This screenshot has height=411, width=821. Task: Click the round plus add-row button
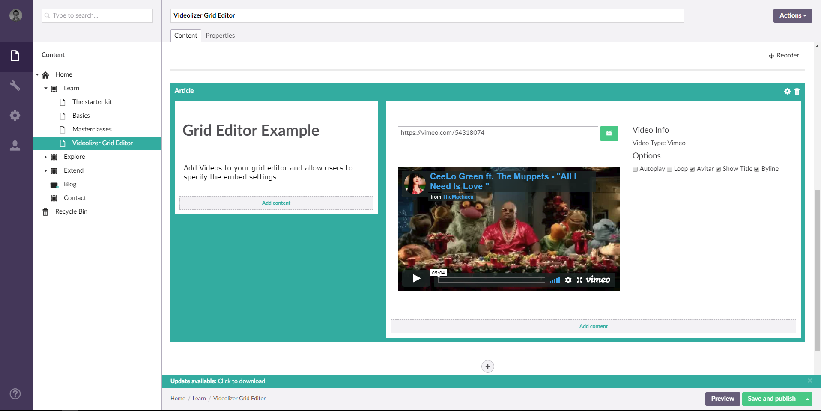[488, 366]
